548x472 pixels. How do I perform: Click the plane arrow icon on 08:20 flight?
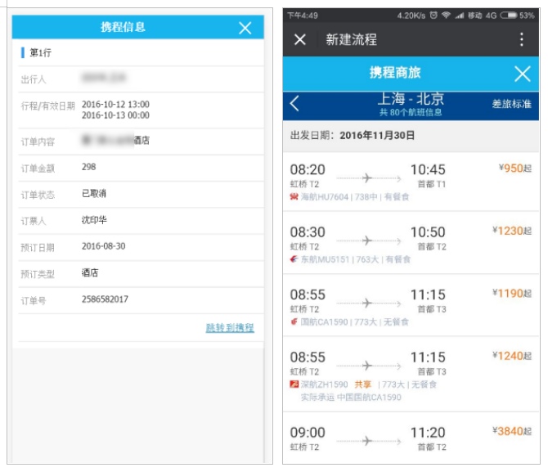(x=368, y=178)
